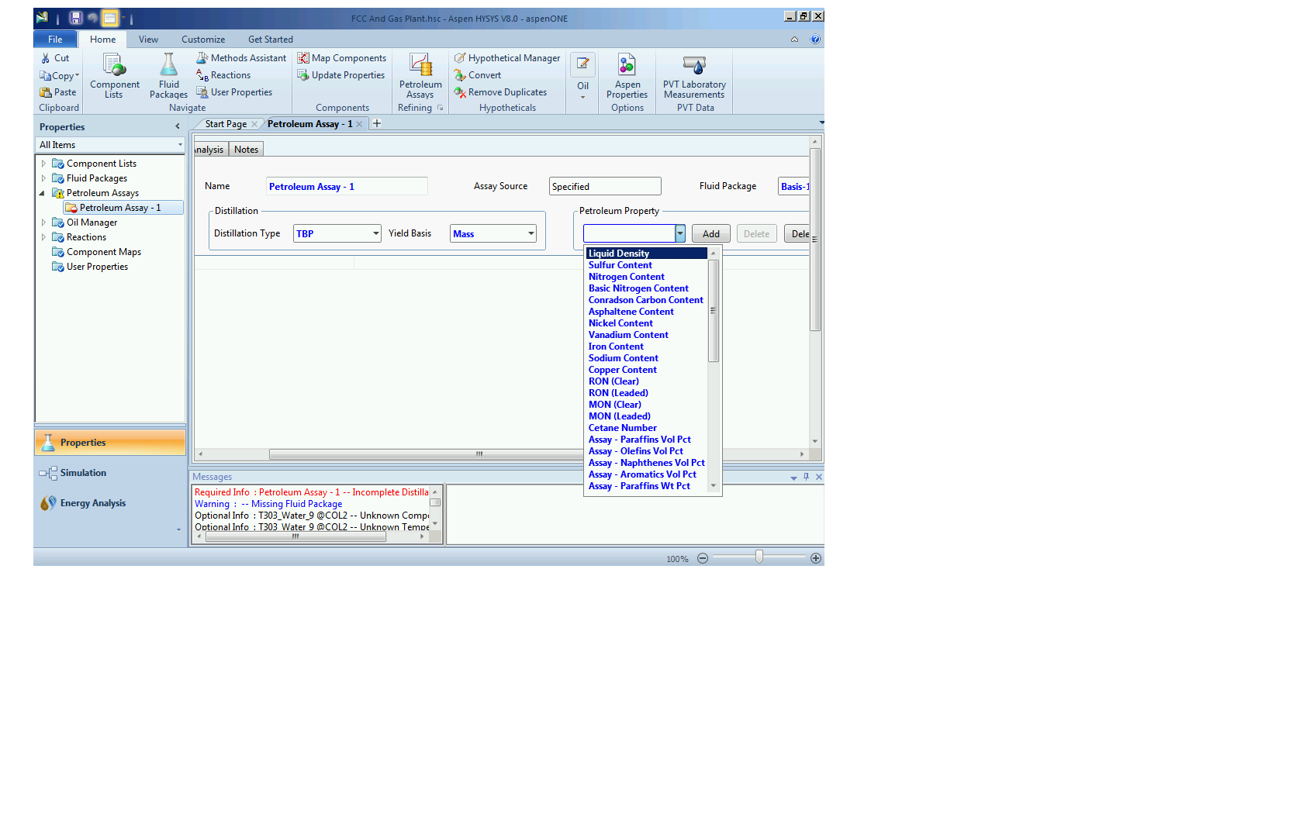Click Map Components

click(342, 58)
